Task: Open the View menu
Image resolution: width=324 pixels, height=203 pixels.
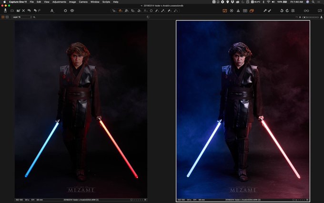Action: click(47, 2)
